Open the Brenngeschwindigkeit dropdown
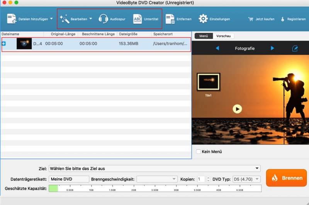Screen dimensions: 309x205 tap(157, 179)
